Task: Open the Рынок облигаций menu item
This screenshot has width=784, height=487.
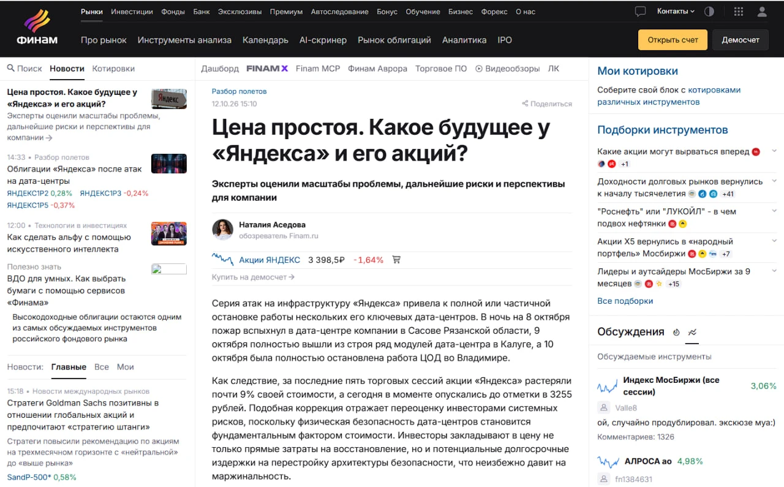Action: coord(394,40)
